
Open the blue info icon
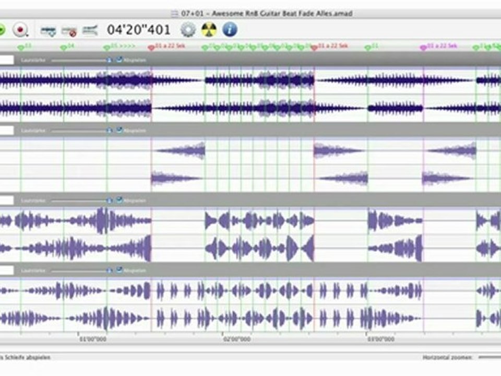[x=230, y=29]
